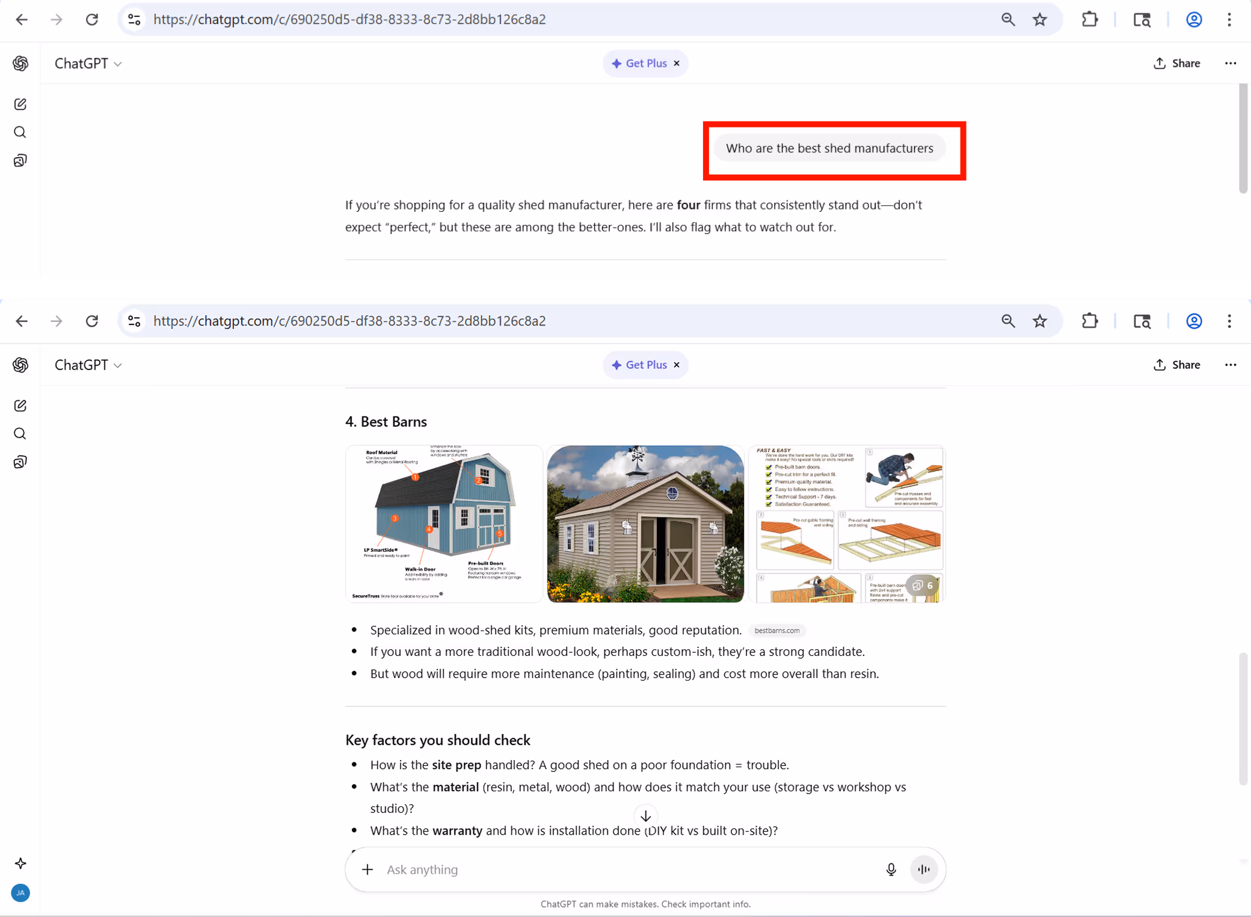Click the microphone dictate icon
1251x917 pixels.
pos(891,869)
